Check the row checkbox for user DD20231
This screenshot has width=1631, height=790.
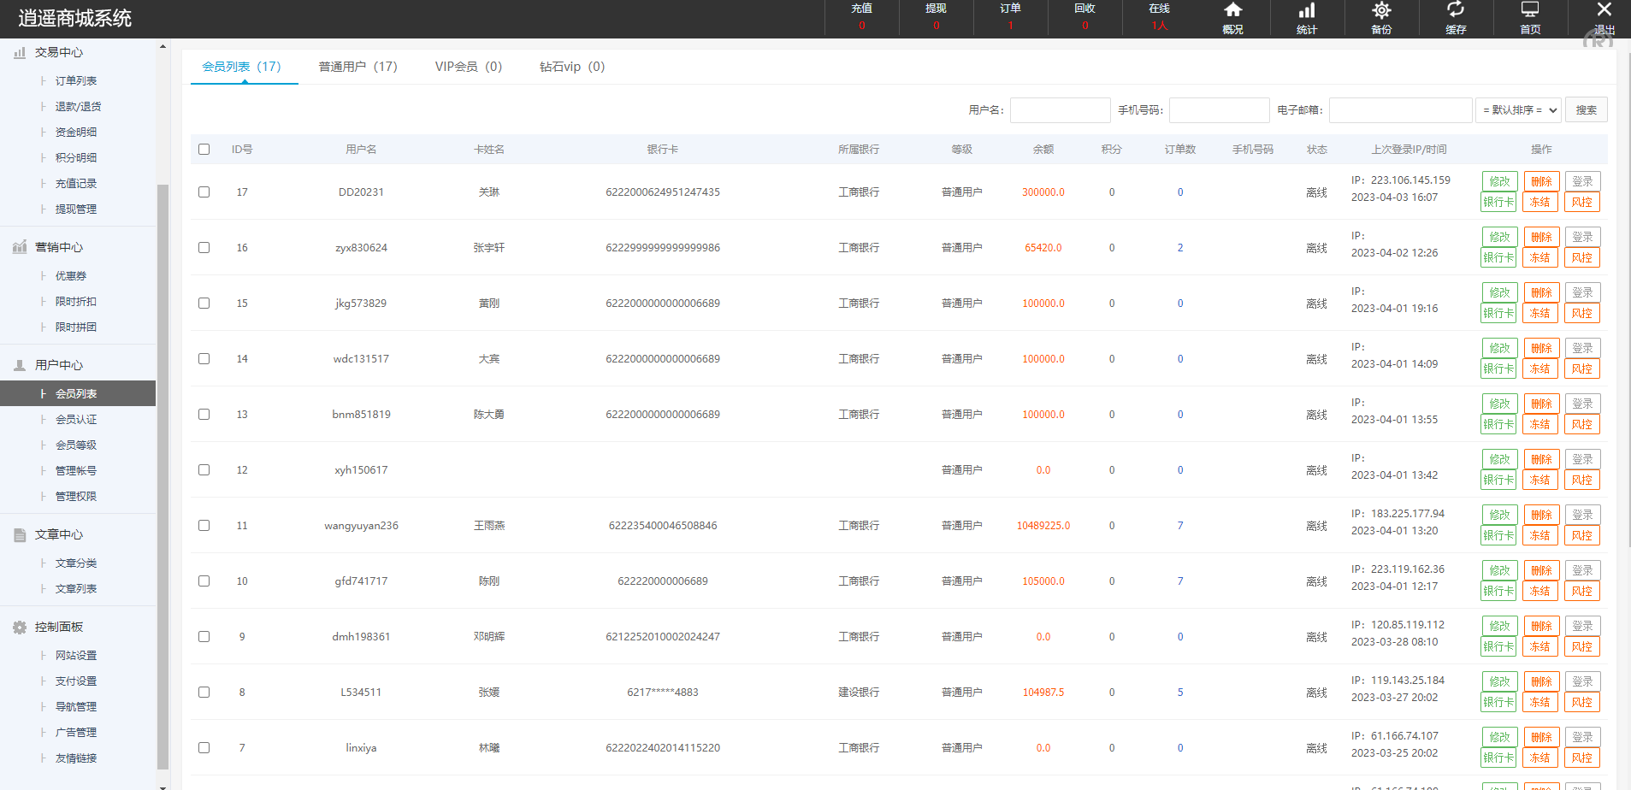coord(204,192)
